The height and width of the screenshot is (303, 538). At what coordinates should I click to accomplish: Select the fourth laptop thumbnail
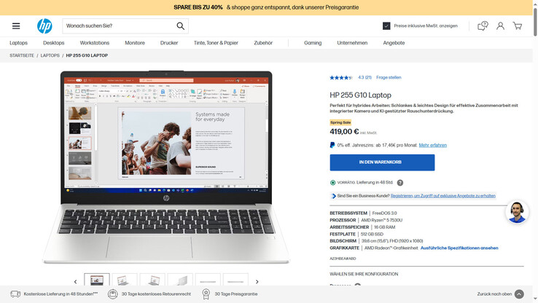point(180,280)
